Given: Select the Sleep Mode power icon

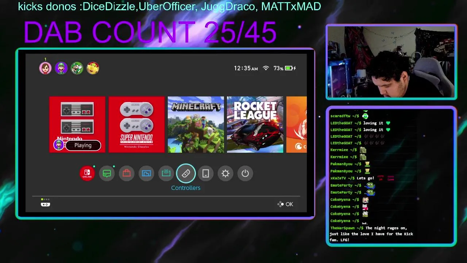Looking at the screenshot, I should pos(245,173).
